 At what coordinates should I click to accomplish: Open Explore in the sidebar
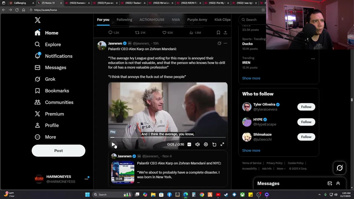pos(48,44)
